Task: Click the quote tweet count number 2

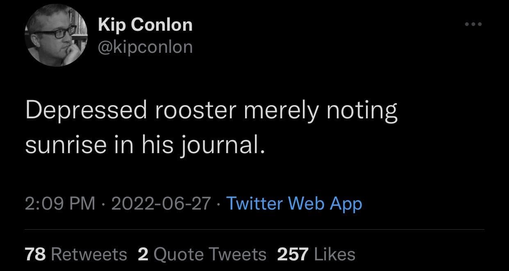Action: pyautogui.click(x=143, y=254)
